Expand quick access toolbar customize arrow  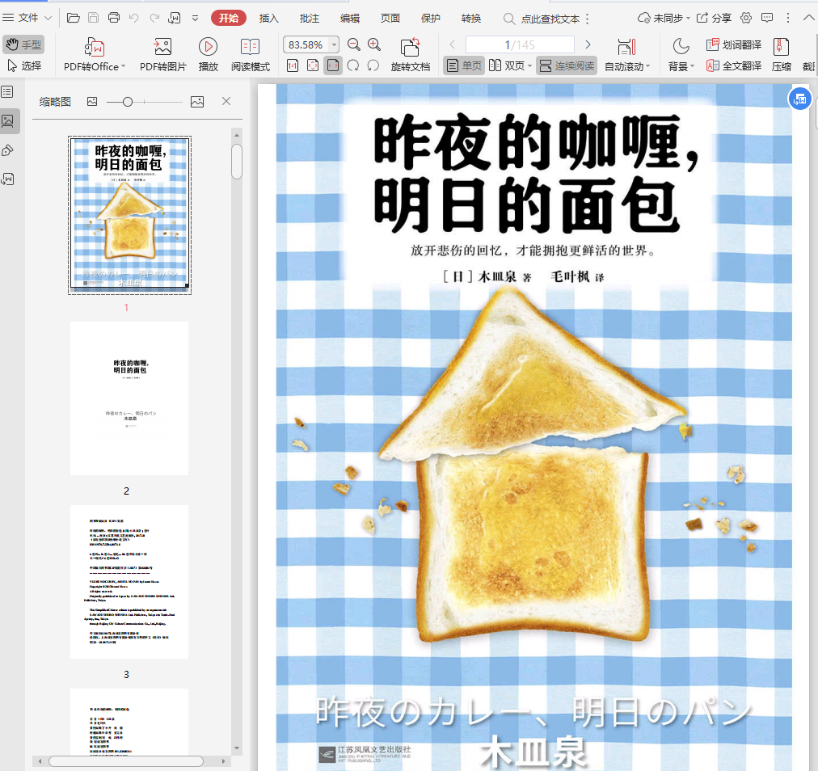195,19
